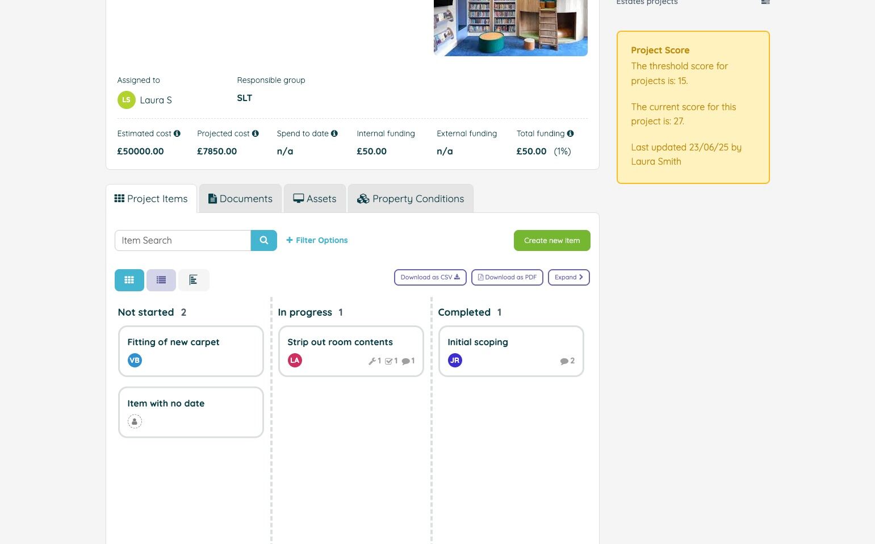875x544 pixels.
Task: Open the Item with no date card
Action: [x=191, y=412]
